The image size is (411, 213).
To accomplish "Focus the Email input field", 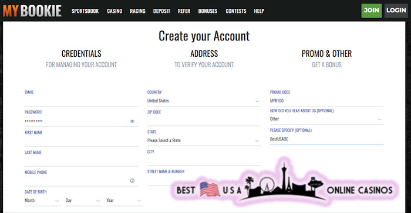I will point(81,101).
